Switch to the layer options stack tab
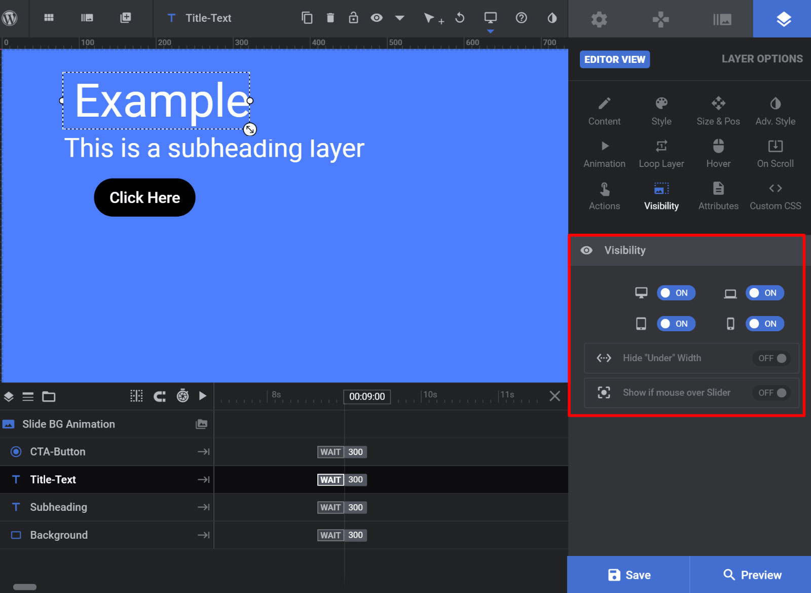This screenshot has height=593, width=811. pyautogui.click(x=784, y=19)
